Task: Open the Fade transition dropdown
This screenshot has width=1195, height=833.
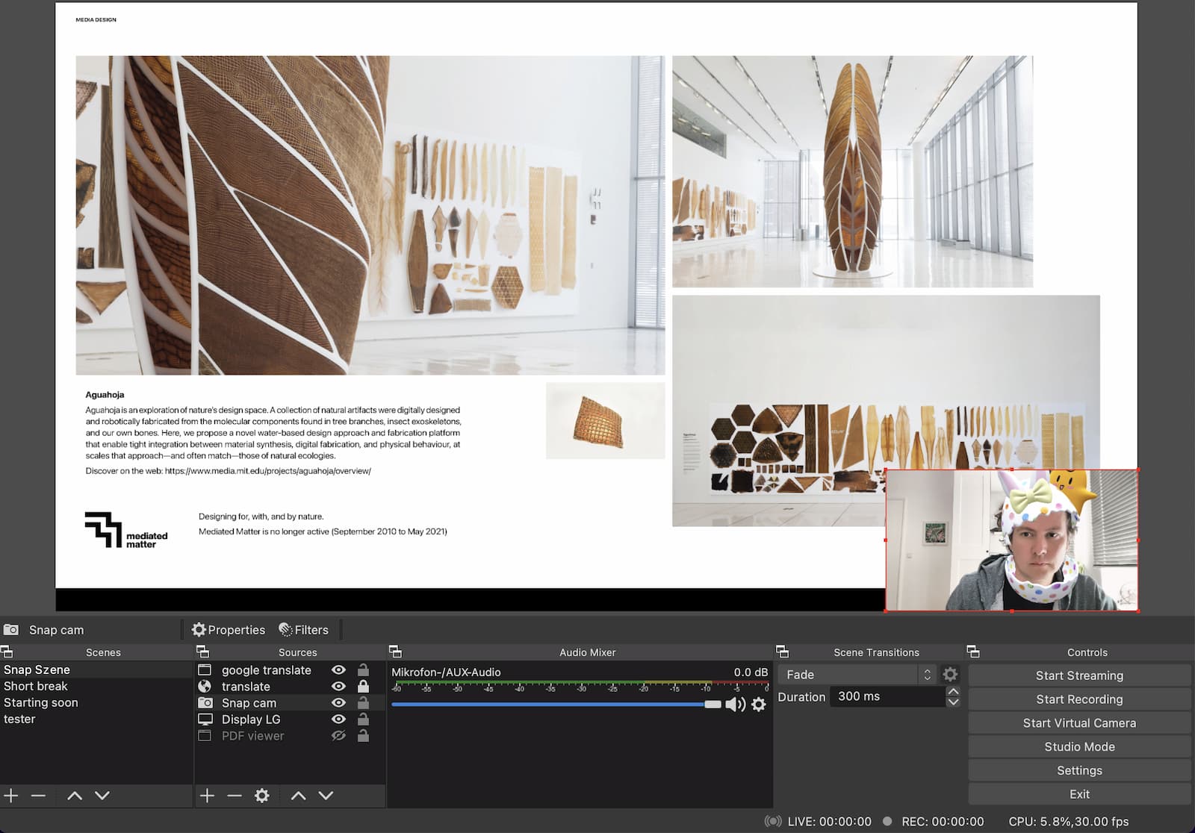Action: click(857, 674)
